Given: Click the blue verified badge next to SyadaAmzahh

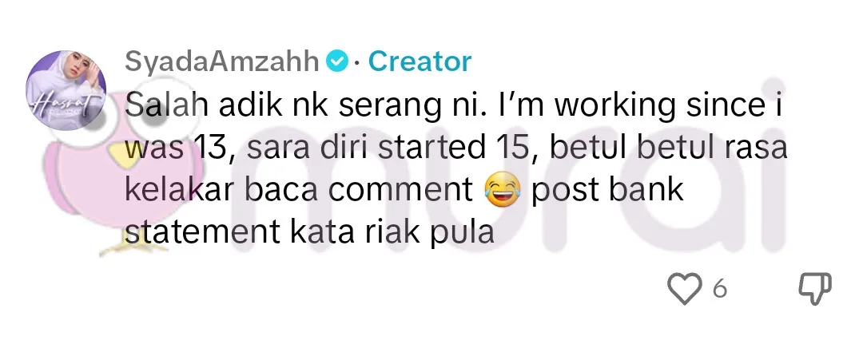Looking at the screenshot, I should click(337, 61).
